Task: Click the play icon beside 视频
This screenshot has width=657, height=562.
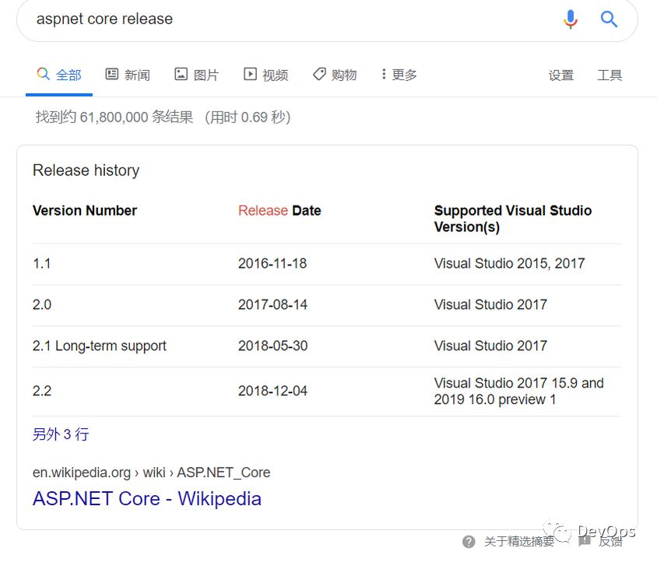Action: 250,74
